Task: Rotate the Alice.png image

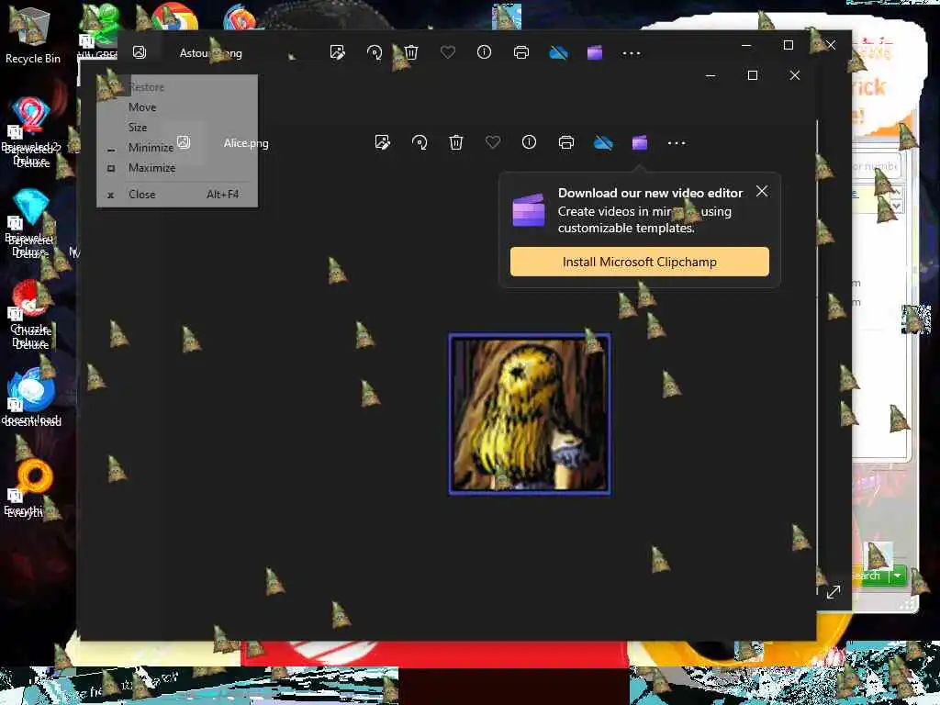Action: point(420,142)
